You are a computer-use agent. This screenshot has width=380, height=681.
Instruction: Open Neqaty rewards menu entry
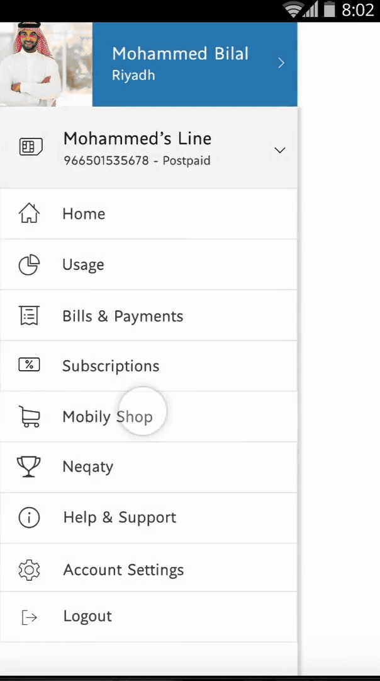click(88, 467)
